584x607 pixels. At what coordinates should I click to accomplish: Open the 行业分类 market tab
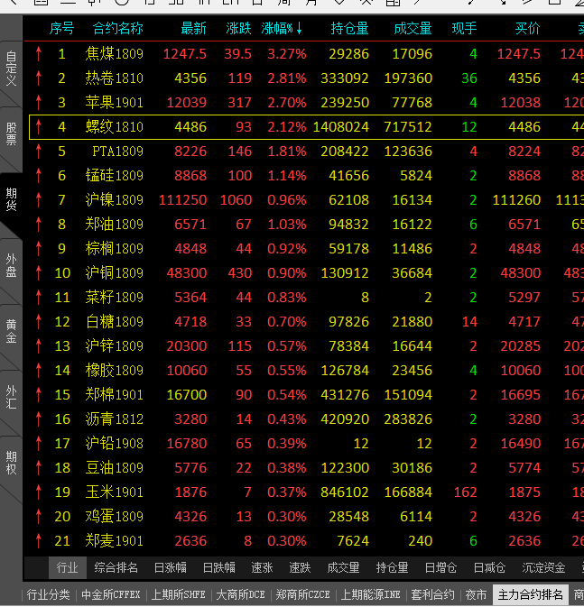[49, 594]
